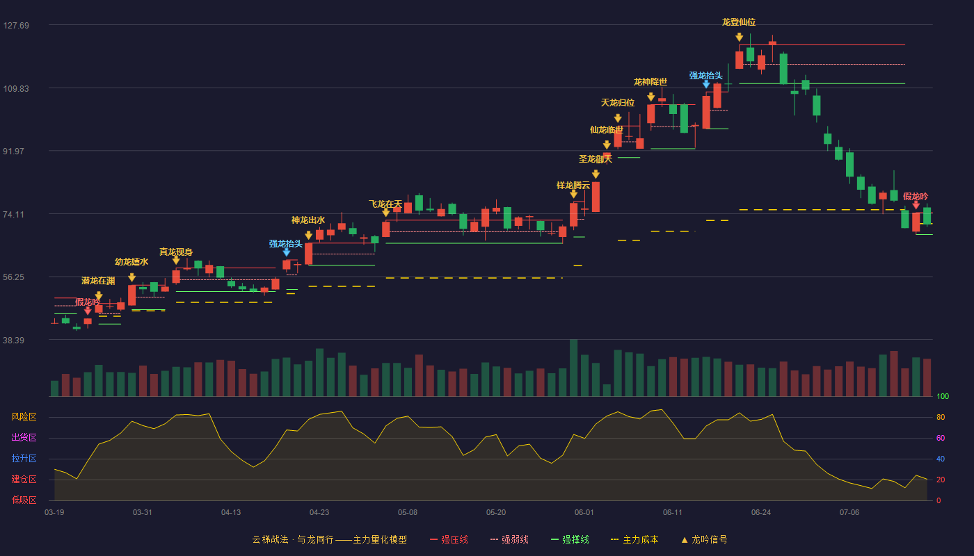The width and height of the screenshot is (974, 556).
Task: Click the tallest volume bar near 06-01
Action: [573, 368]
